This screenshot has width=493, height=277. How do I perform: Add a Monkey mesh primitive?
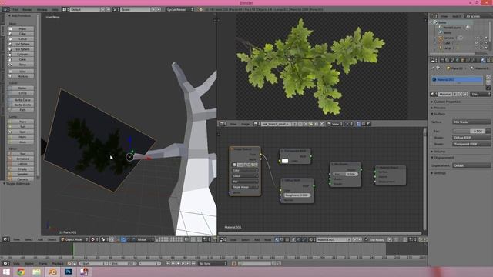click(21, 76)
